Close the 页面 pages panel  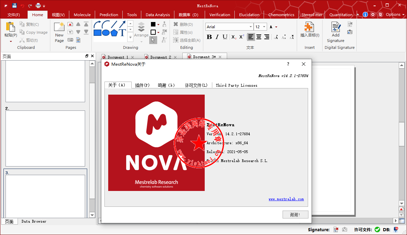(x=92, y=56)
